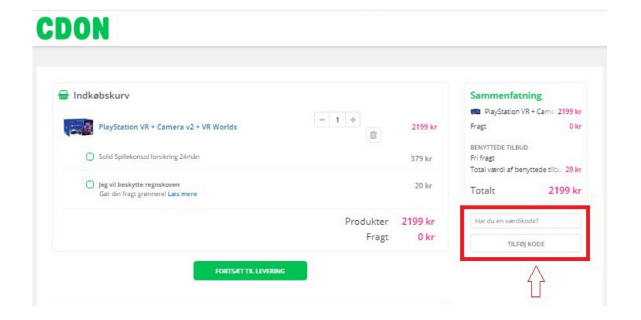Screen dimensions: 641x320
Task: Enable the Solid Spillekonsol forsikring checkbox
Action: pos(90,157)
